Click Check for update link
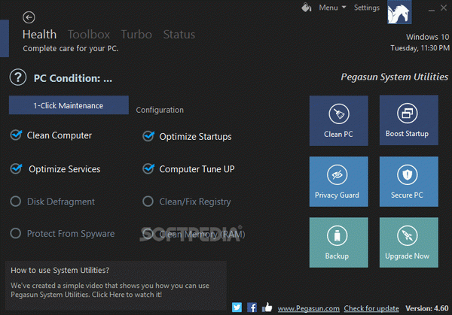The height and width of the screenshot is (315, 452). point(371,309)
